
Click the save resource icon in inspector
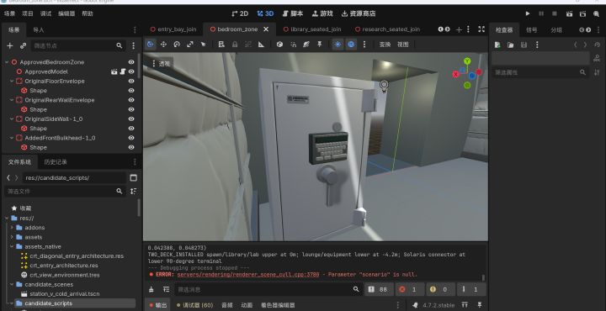tap(524, 45)
